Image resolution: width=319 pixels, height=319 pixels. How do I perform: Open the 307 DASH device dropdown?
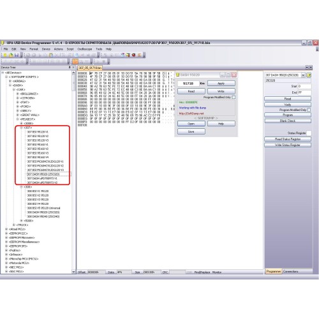coord(303,75)
